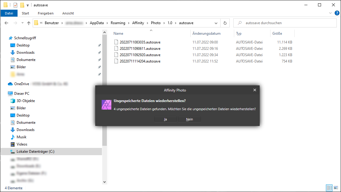Open the Datei ribbon tab
Viewport: 341px width, 192px height.
click(x=9, y=13)
